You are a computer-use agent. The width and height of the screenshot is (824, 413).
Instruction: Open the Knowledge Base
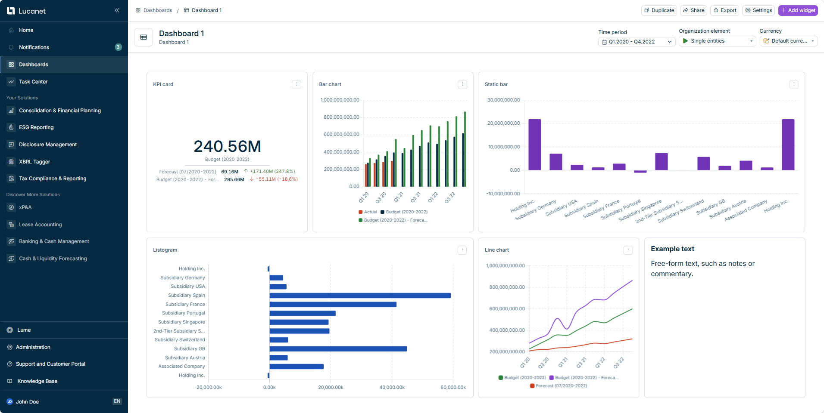[64, 381]
